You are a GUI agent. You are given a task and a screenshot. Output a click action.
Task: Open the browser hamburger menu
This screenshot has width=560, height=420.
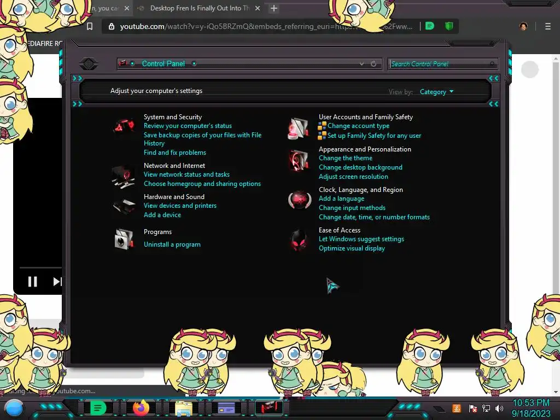point(548,26)
